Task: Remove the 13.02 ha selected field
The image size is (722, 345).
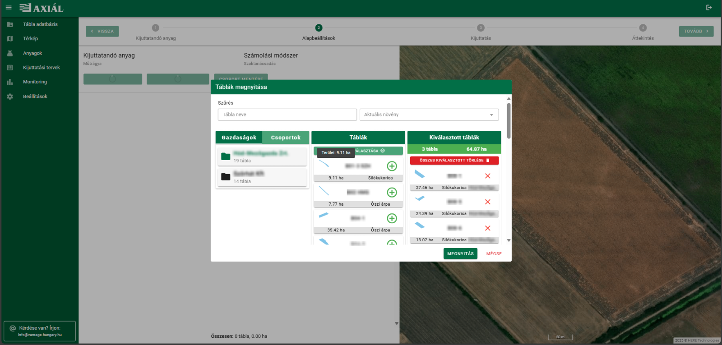Action: 488,228
